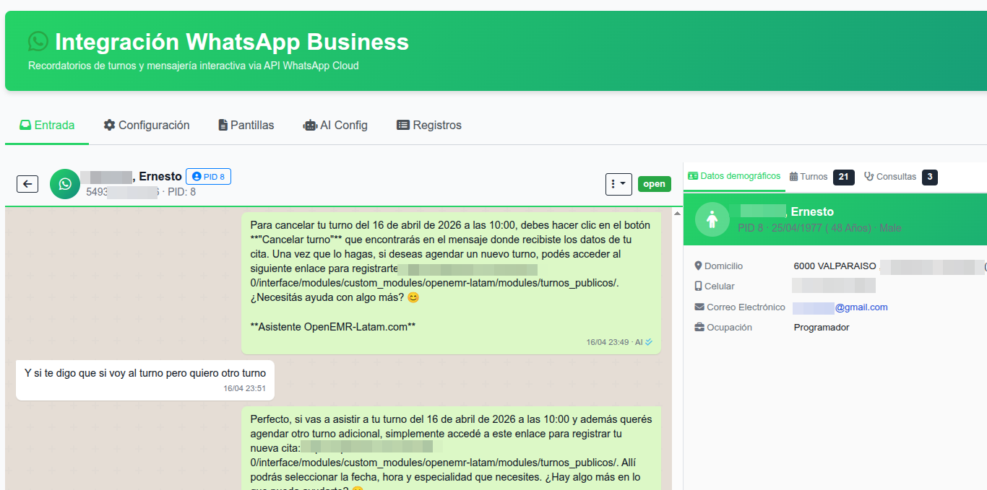This screenshot has height=490, width=987.
Task: Click message "Y si te digo que si voy"
Action: coord(145,380)
